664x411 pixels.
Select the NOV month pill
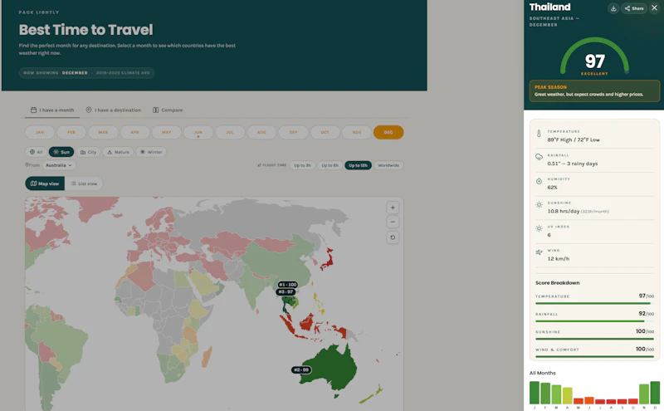tap(357, 132)
